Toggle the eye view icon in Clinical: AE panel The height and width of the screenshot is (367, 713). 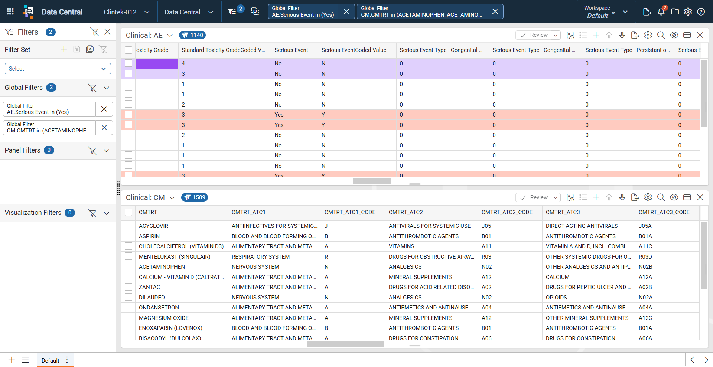[674, 35]
